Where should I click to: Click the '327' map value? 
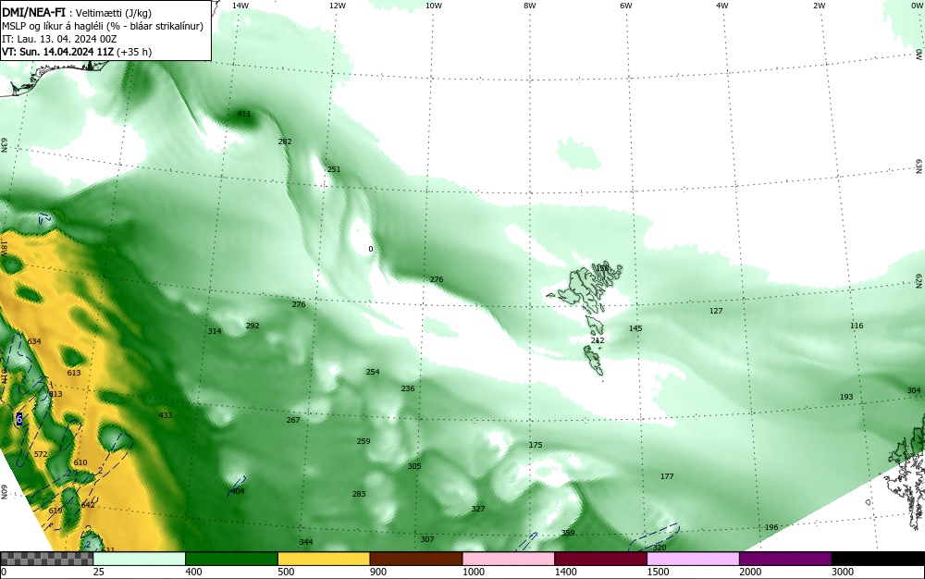click(478, 509)
